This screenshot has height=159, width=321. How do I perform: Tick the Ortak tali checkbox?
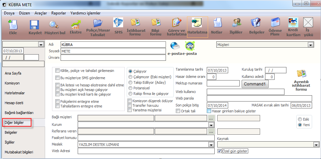[178, 111]
